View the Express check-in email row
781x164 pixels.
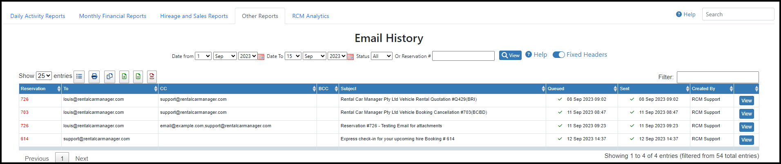tap(746, 140)
